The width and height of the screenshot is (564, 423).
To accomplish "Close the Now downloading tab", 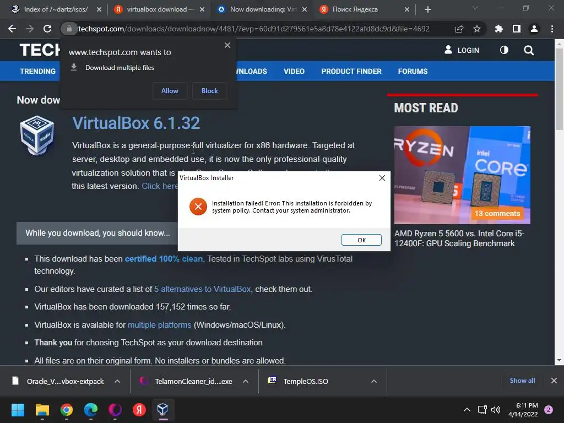I will coord(305,9).
